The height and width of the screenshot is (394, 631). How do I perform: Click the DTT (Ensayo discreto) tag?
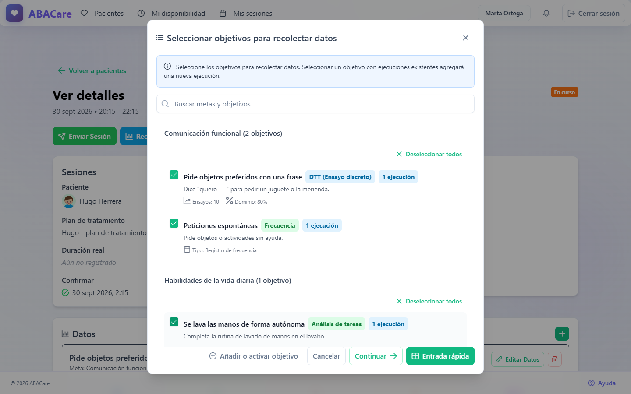click(x=340, y=177)
